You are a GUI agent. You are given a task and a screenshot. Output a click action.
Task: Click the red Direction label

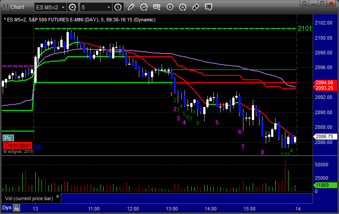(17, 145)
